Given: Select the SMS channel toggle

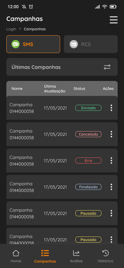Looking at the screenshot, I should click(33, 44).
